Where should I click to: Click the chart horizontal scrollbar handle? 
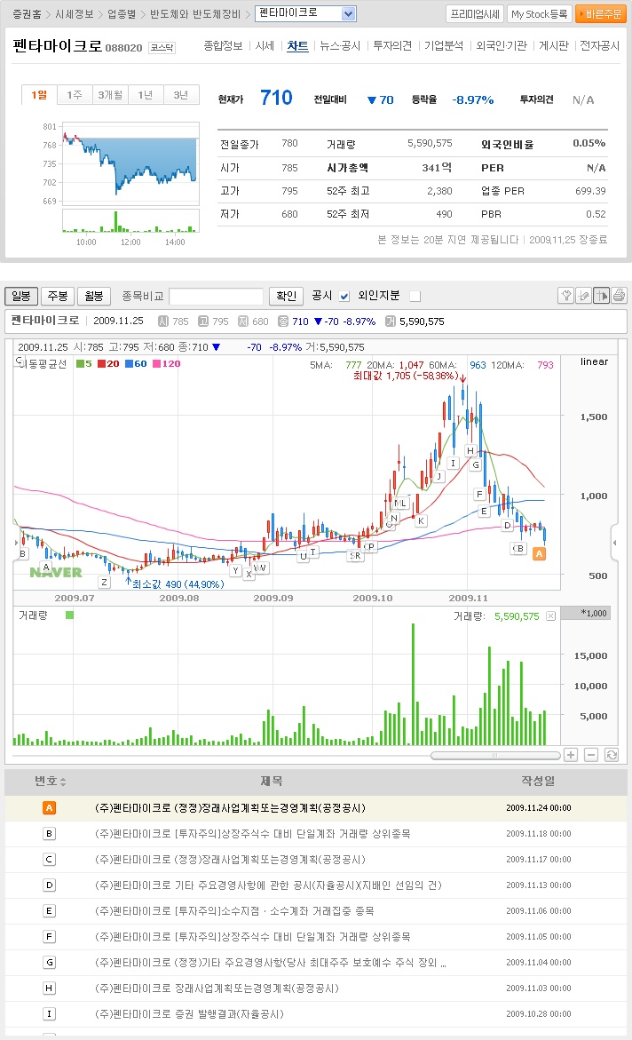(494, 756)
